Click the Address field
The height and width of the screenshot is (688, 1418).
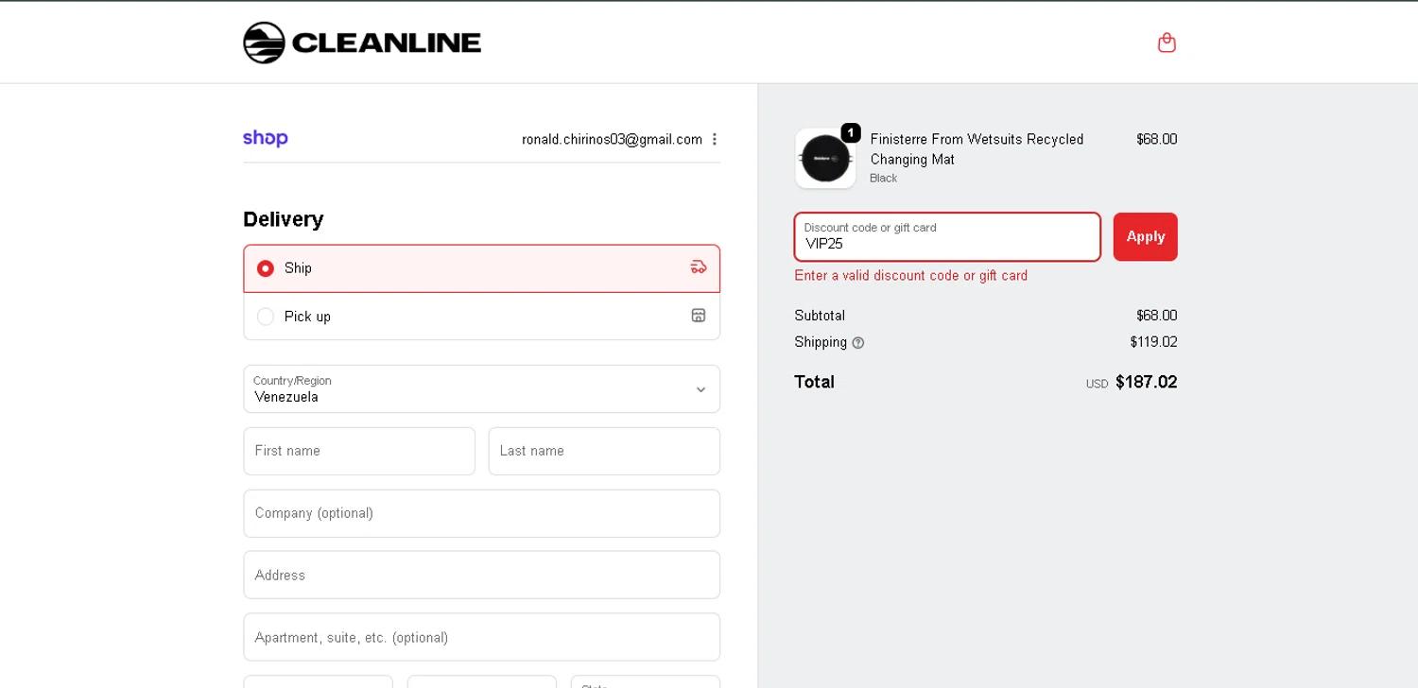click(x=482, y=576)
